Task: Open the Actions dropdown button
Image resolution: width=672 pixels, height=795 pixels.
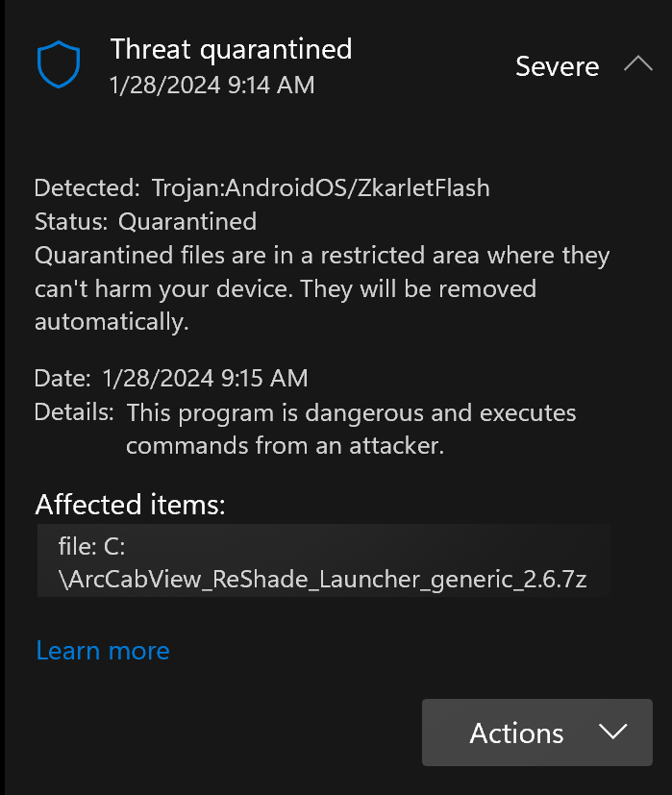Action: [x=536, y=733]
